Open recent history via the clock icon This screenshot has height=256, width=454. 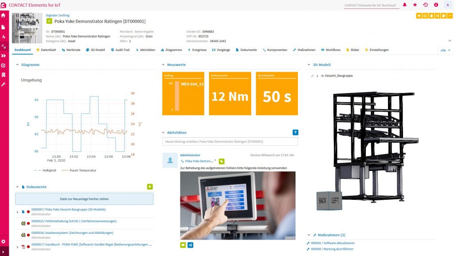(x=426, y=4)
